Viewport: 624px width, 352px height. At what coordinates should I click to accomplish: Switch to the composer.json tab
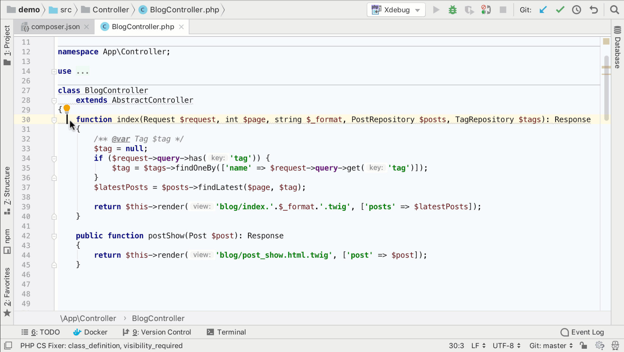[x=55, y=27]
